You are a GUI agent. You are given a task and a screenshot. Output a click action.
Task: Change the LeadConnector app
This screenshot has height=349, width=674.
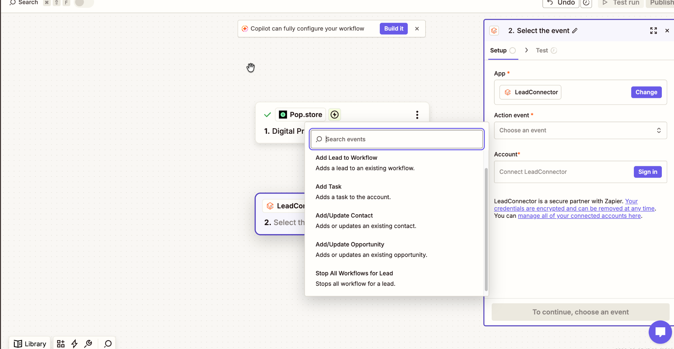(x=646, y=92)
